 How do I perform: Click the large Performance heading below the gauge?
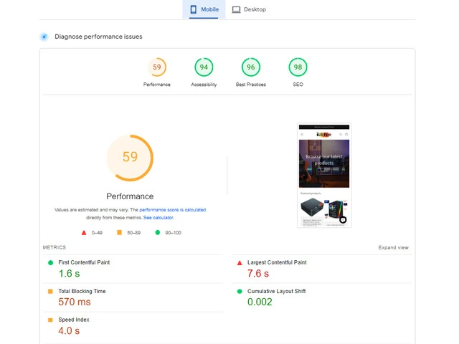[130, 196]
